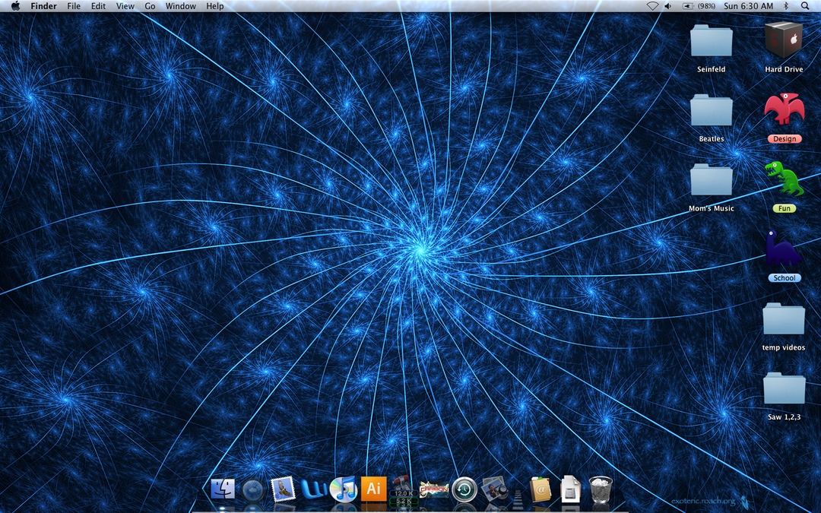Image resolution: width=821 pixels, height=513 pixels.
Task: Open the Window menu
Action: tap(181, 6)
